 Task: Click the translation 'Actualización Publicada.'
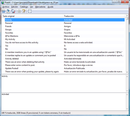click(x=75, y=68)
